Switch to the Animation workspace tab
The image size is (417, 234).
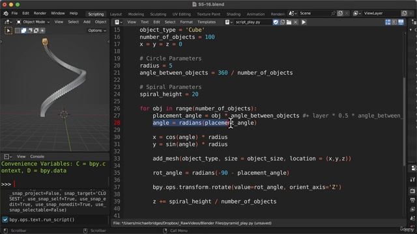(x=255, y=14)
